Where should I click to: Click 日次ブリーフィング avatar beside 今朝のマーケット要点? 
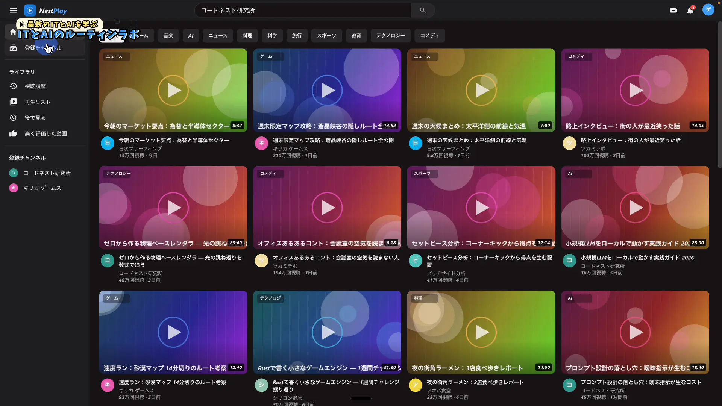(x=108, y=143)
